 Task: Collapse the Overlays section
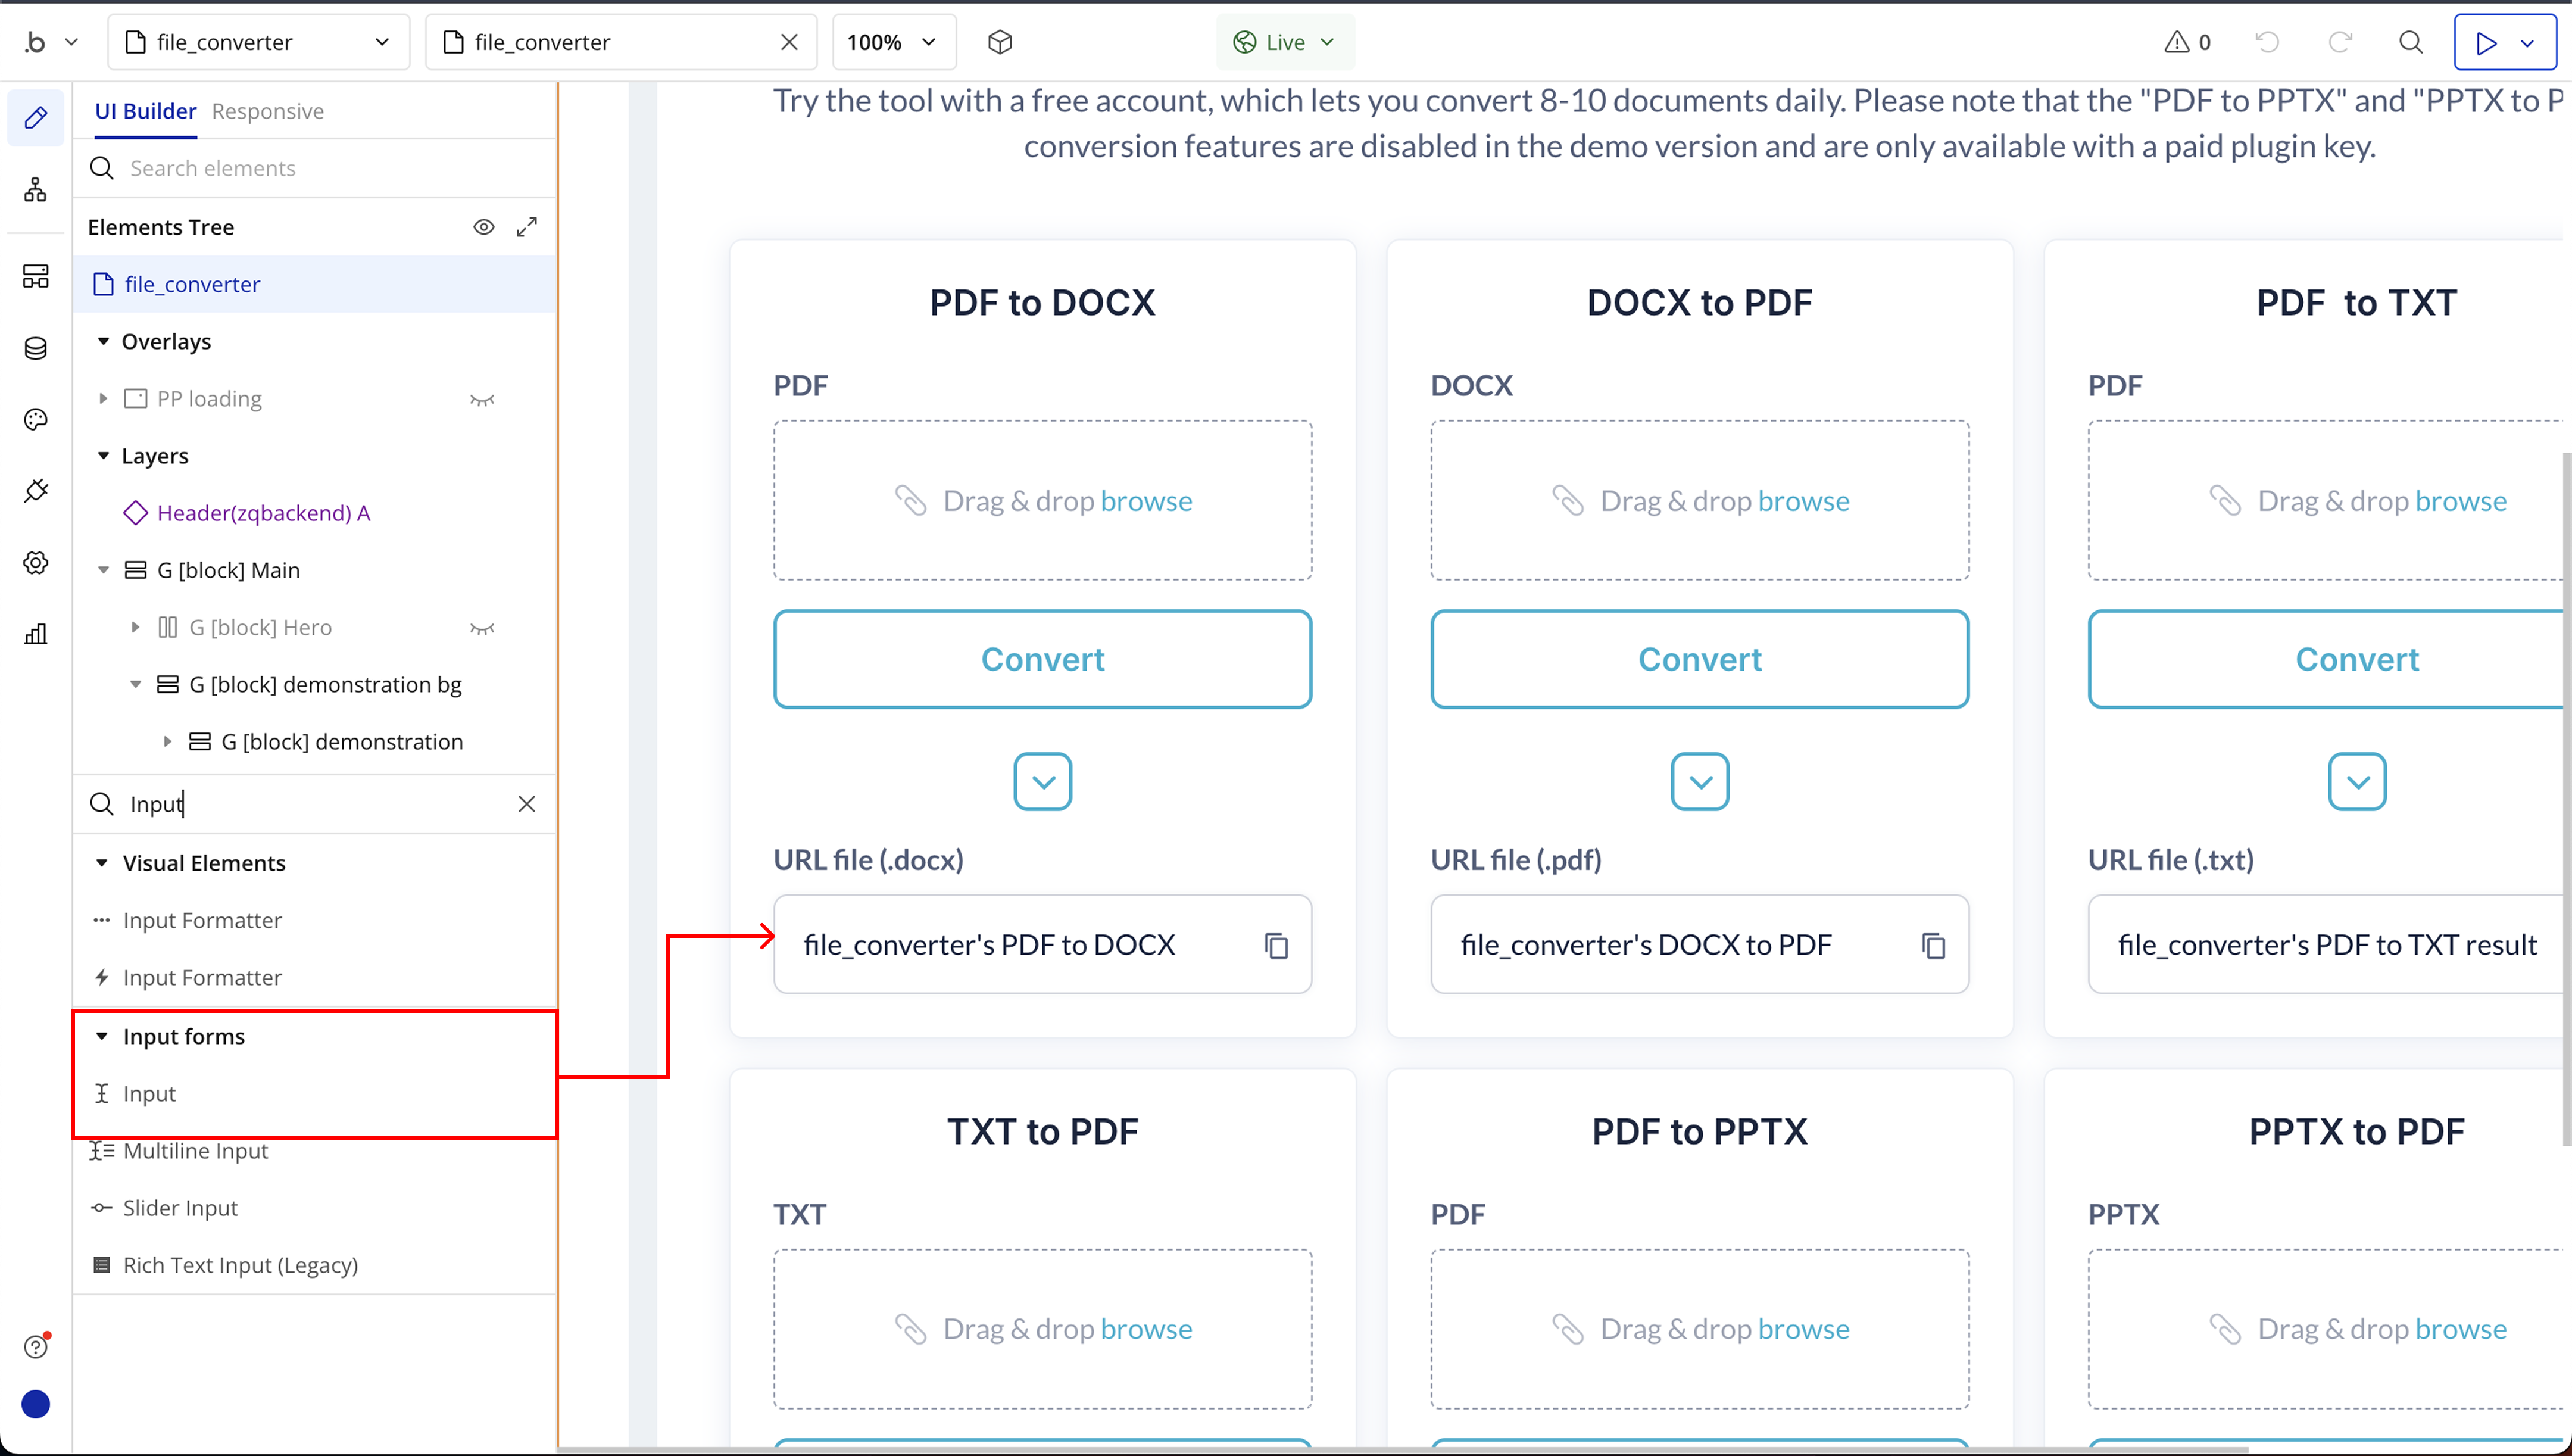(x=103, y=342)
